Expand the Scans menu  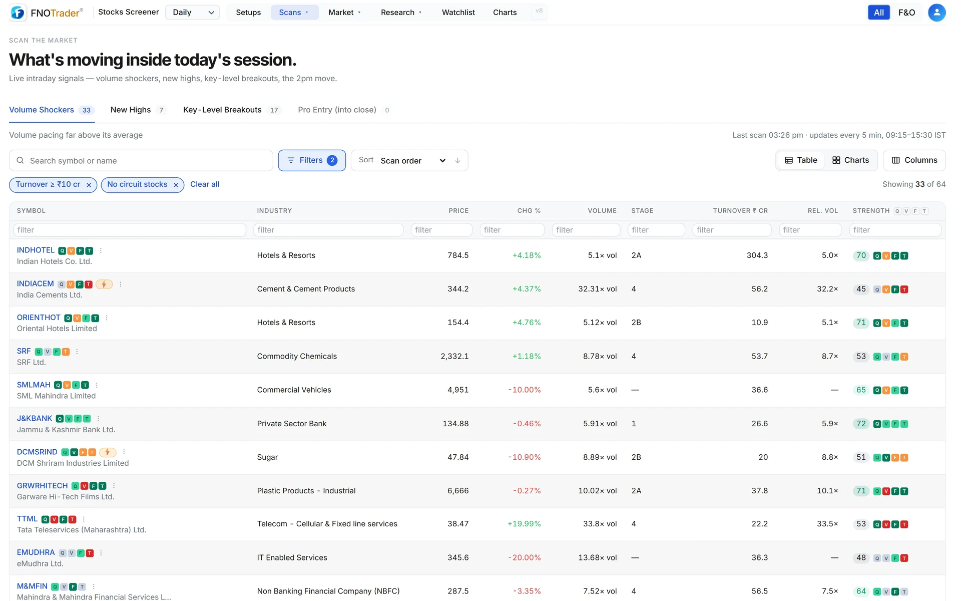(x=294, y=13)
